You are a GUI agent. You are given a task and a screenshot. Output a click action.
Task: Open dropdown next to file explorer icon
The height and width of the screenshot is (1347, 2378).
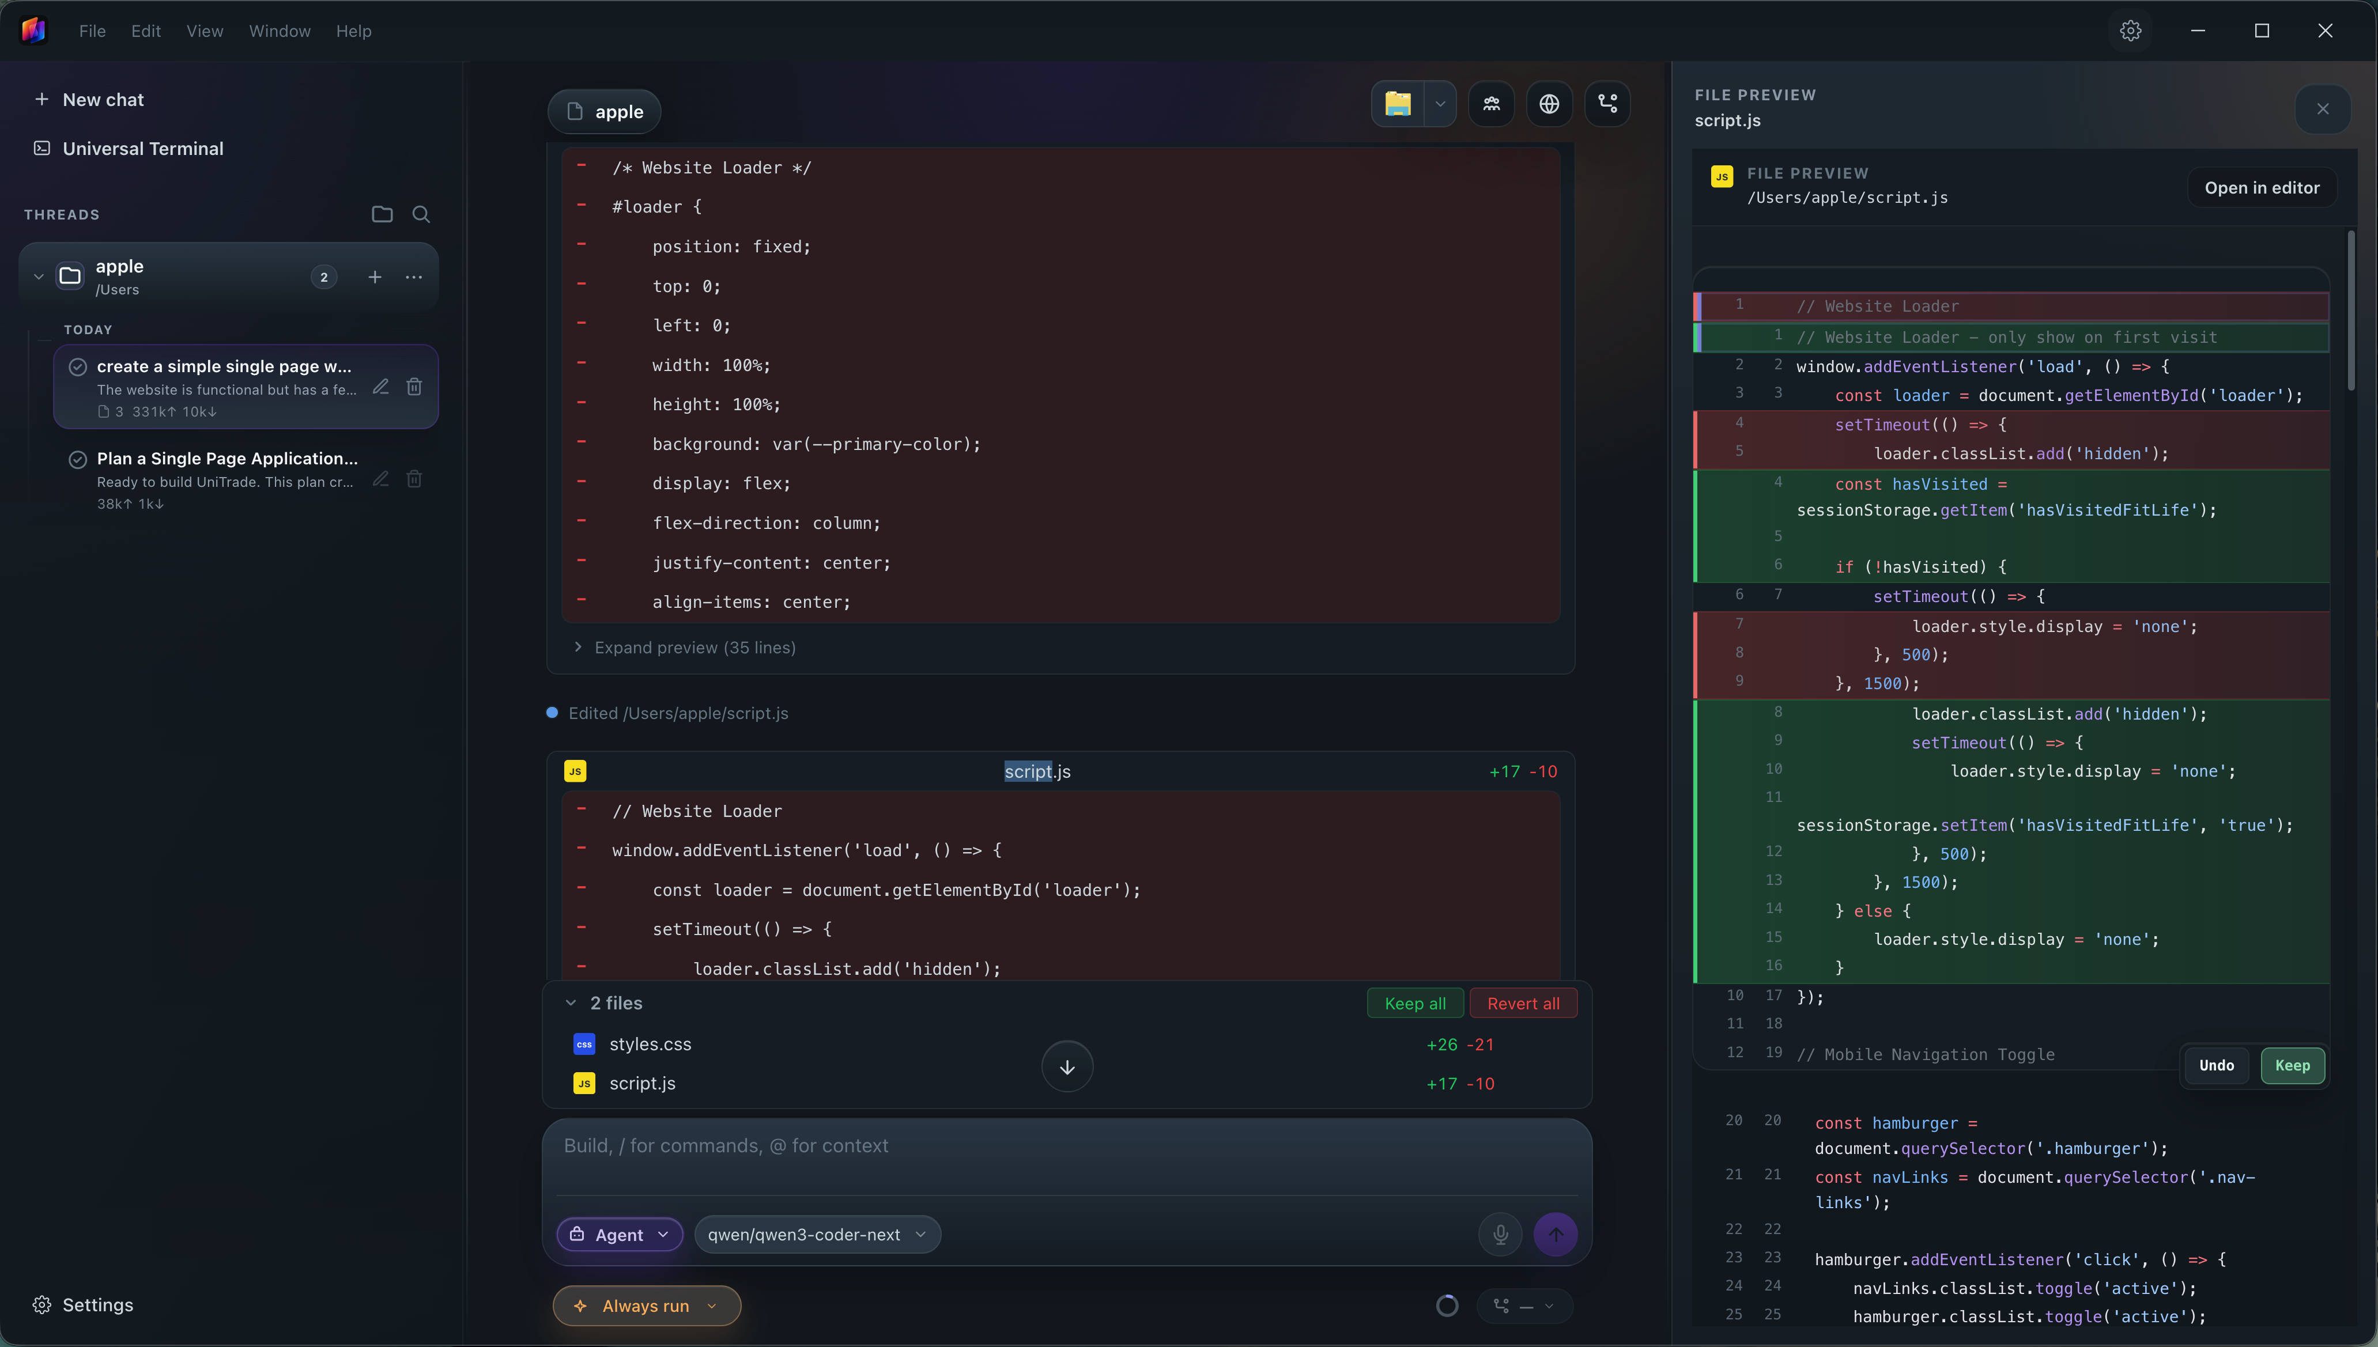point(1440,104)
